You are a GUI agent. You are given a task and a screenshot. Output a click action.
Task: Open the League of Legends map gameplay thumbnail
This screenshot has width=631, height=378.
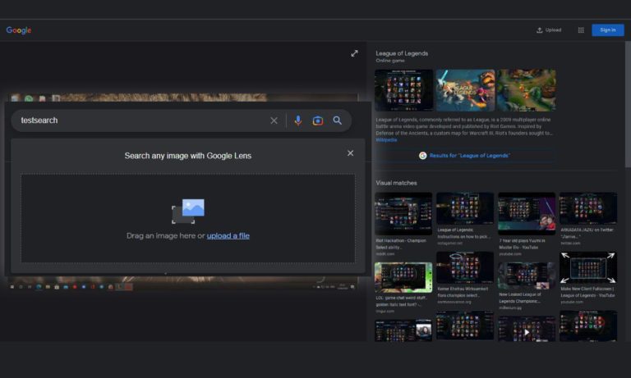[527, 90]
